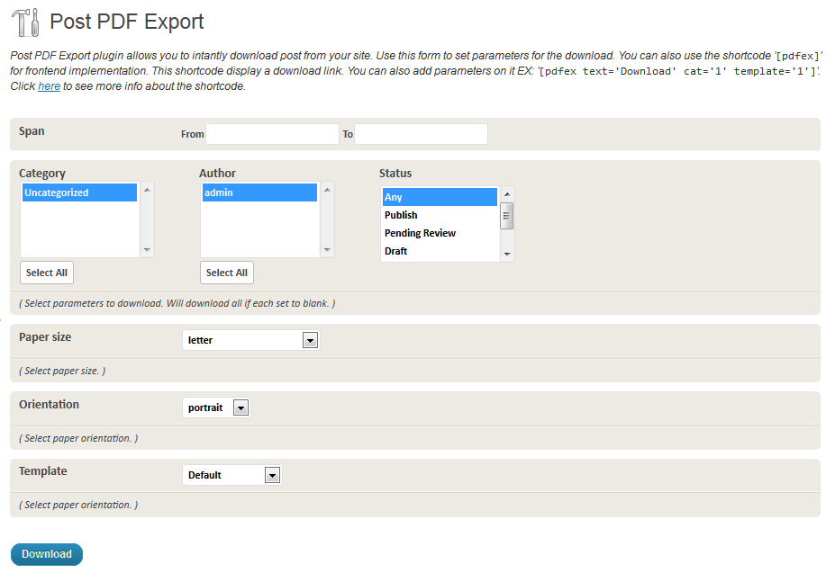835x573 pixels.
Task: Select Pending Review status option
Action: 440,233
